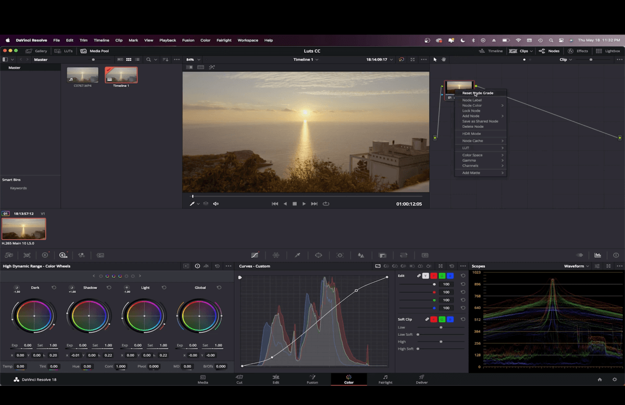Viewport: 625px width, 405px height.
Task: Expand the Scopes panel to full view
Action: (x=608, y=266)
